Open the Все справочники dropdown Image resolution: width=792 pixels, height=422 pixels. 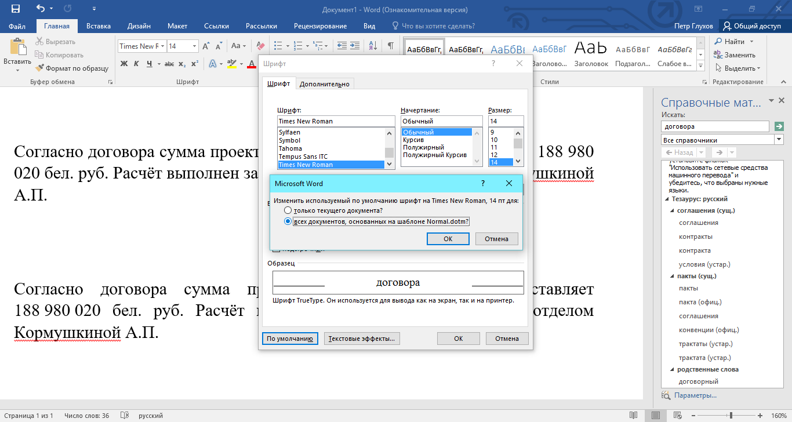[x=779, y=140]
